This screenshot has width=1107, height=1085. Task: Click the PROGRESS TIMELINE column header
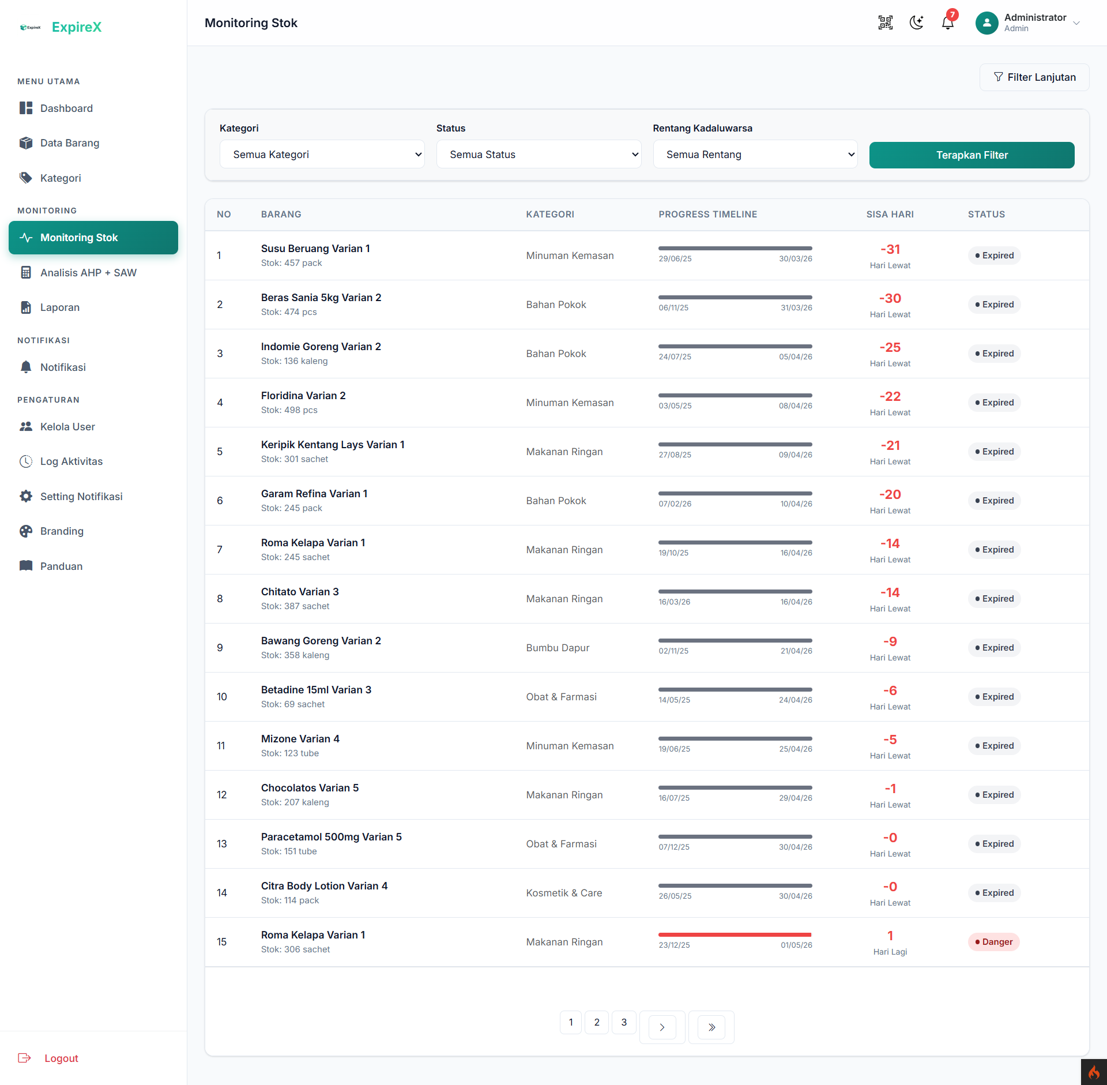[707, 215]
